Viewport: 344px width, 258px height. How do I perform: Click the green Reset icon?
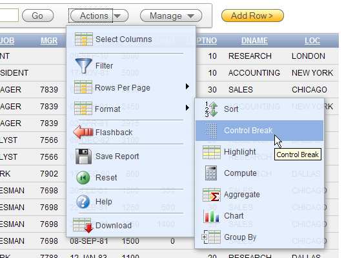pyautogui.click(x=83, y=178)
